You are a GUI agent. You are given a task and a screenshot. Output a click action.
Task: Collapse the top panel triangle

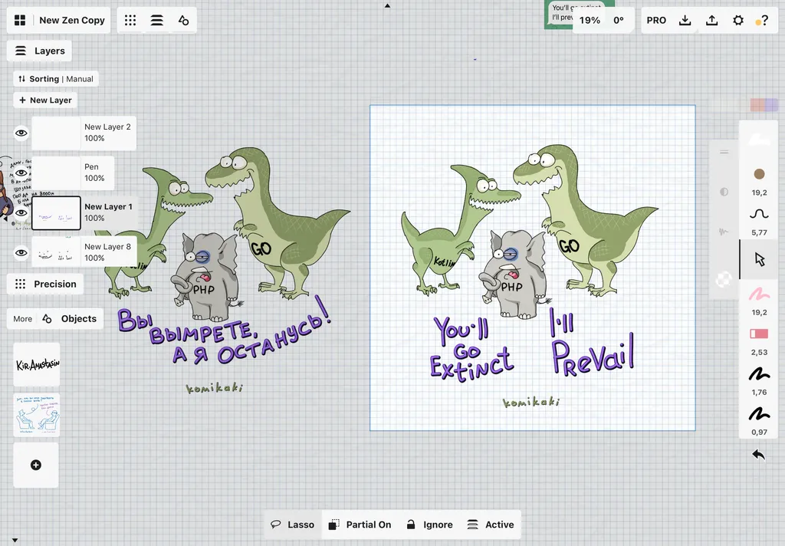click(x=387, y=6)
